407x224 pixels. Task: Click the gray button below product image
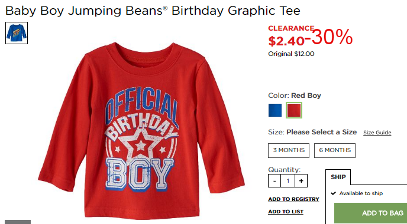pyautogui.click(x=18, y=222)
